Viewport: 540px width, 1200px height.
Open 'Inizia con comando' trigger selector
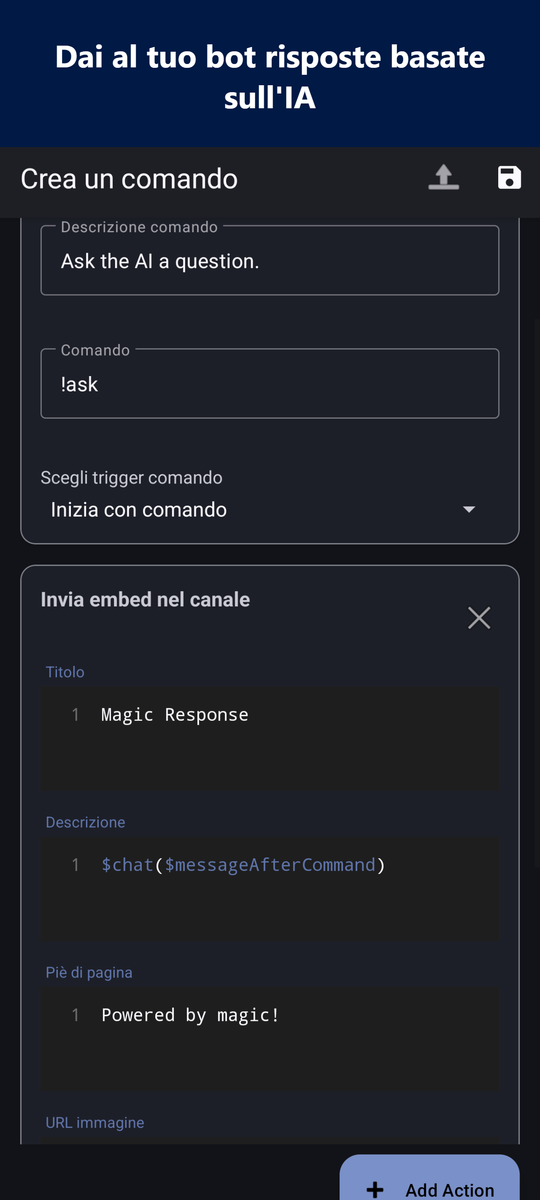pyautogui.click(x=139, y=509)
